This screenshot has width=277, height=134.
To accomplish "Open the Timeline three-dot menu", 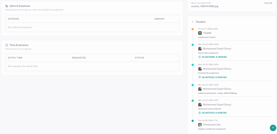I will 193,22.
